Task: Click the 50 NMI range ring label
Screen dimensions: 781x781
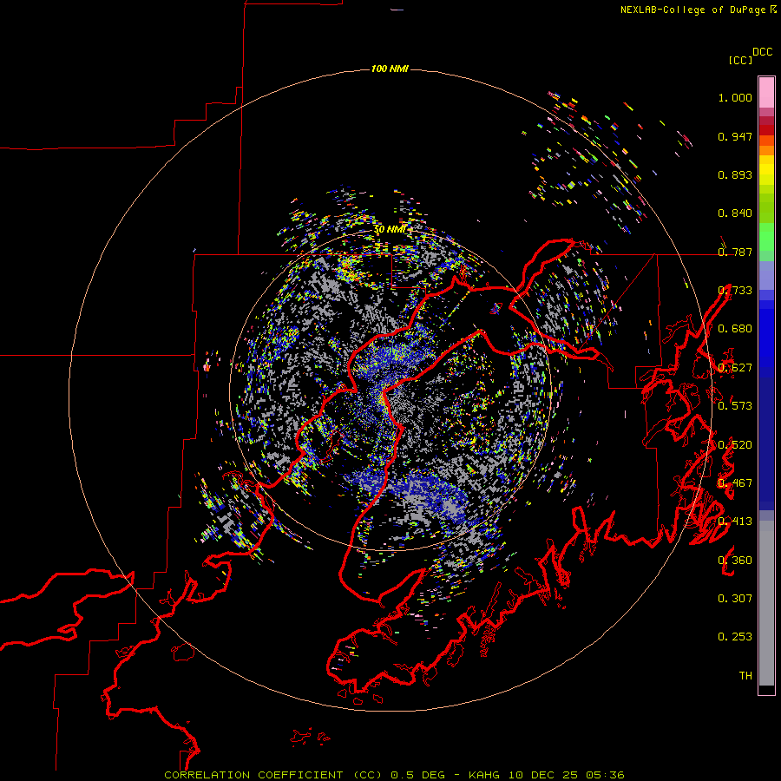Action: pyautogui.click(x=390, y=230)
